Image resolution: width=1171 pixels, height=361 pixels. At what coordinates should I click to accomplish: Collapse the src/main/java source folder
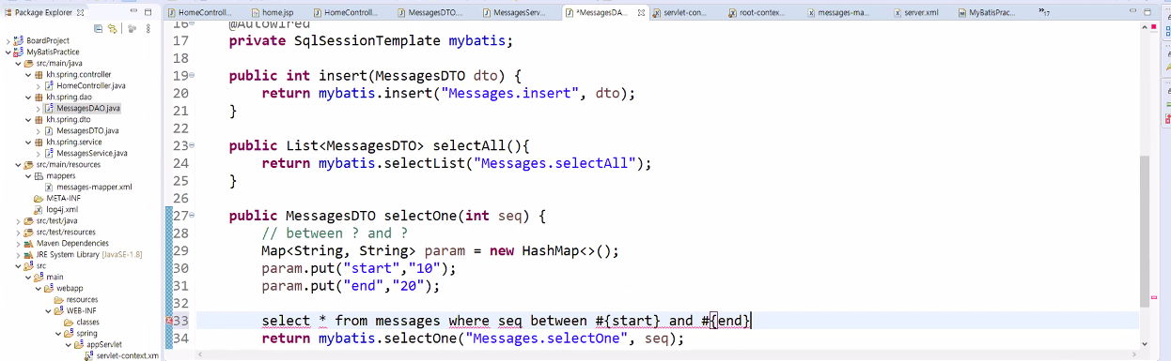(x=18, y=64)
